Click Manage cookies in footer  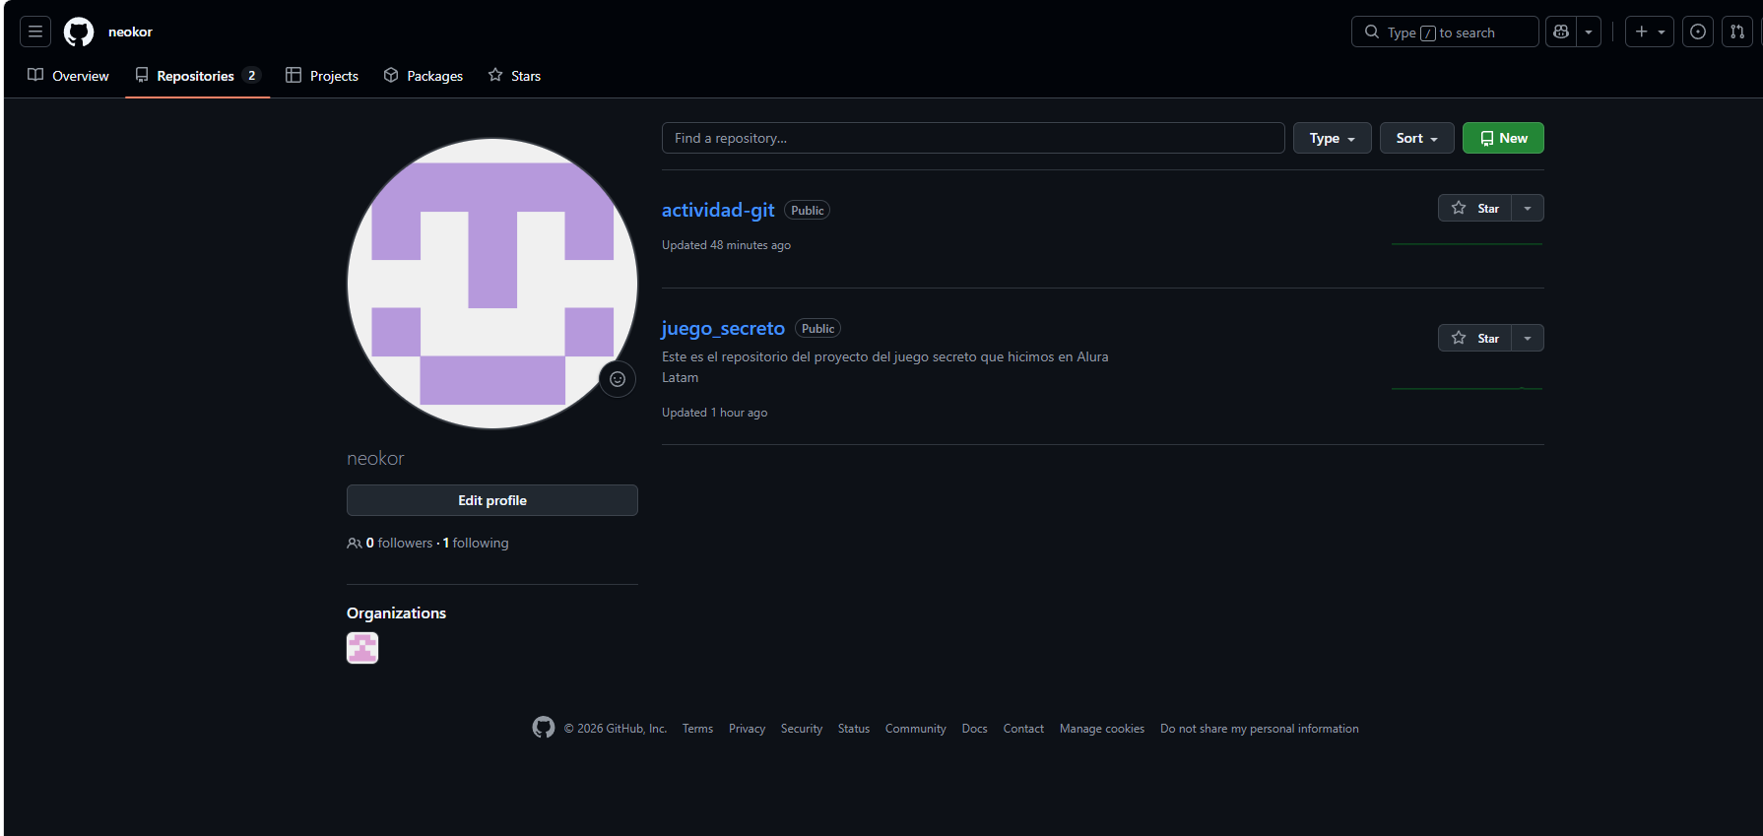[1102, 729]
